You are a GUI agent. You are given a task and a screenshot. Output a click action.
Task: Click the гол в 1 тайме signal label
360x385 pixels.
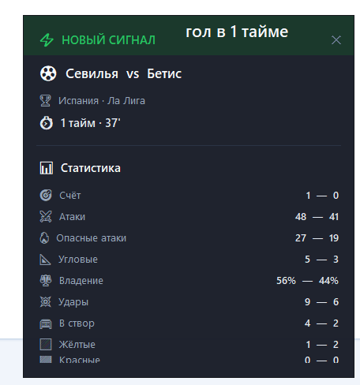237,32
